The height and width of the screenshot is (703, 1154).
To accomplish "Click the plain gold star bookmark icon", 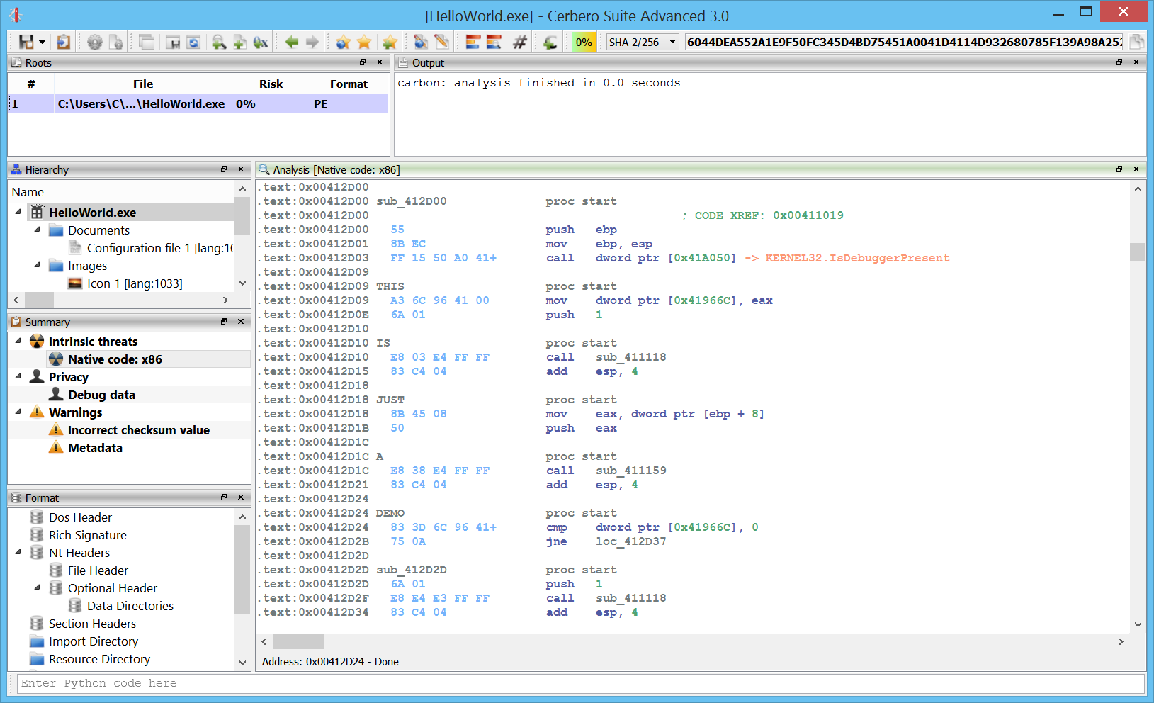I will point(365,42).
